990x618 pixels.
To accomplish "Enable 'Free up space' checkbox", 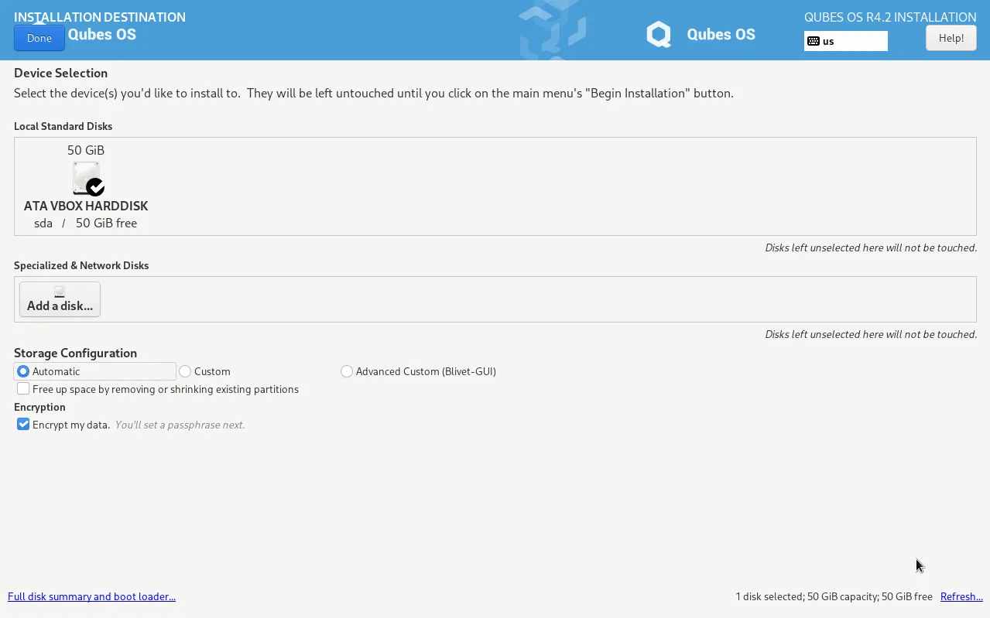I will click(23, 389).
